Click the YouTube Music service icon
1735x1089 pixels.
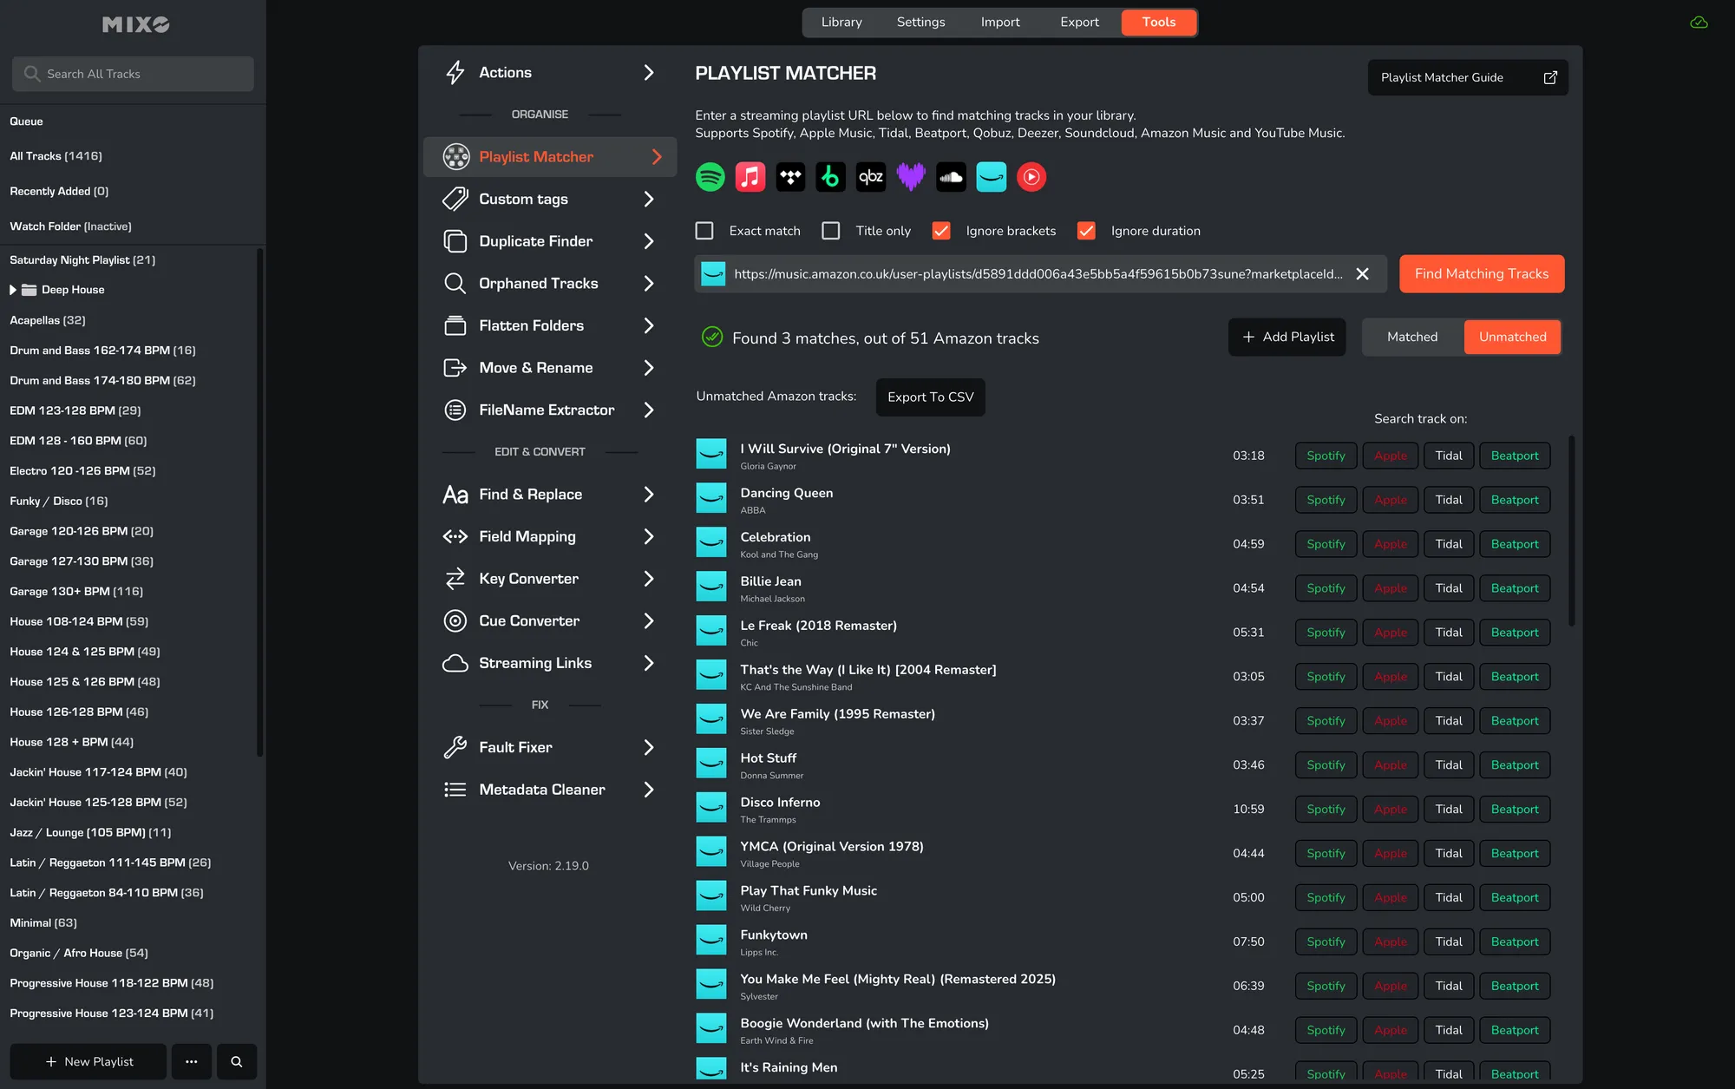(x=1031, y=177)
